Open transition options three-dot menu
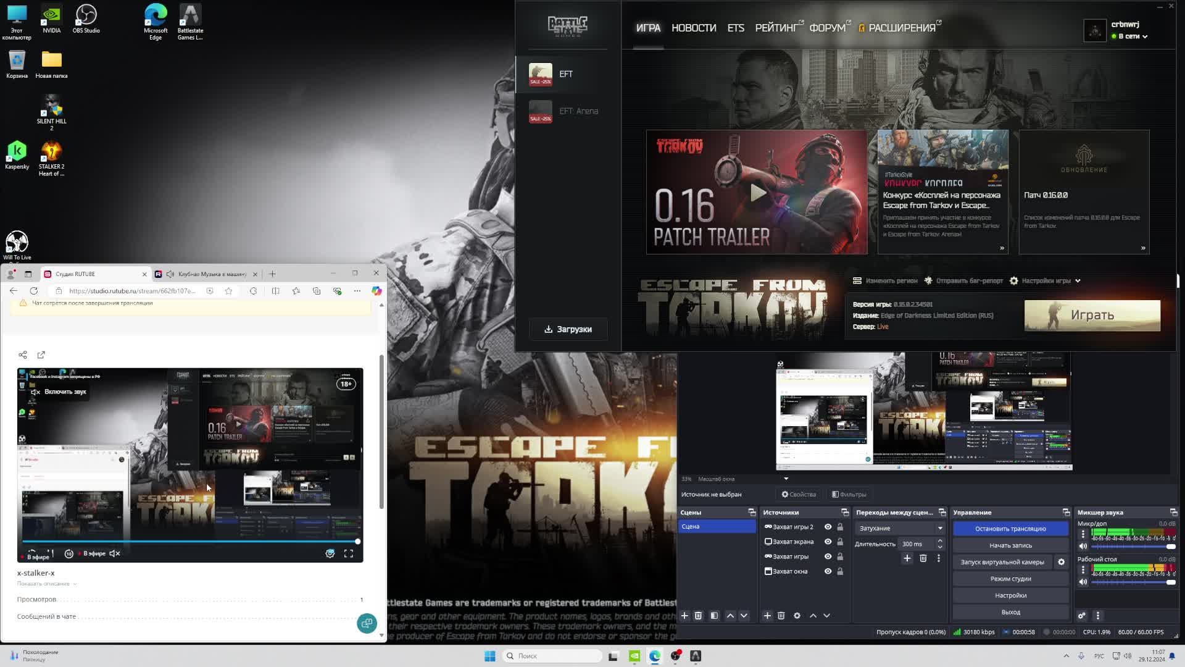The height and width of the screenshot is (667, 1185). [x=939, y=558]
